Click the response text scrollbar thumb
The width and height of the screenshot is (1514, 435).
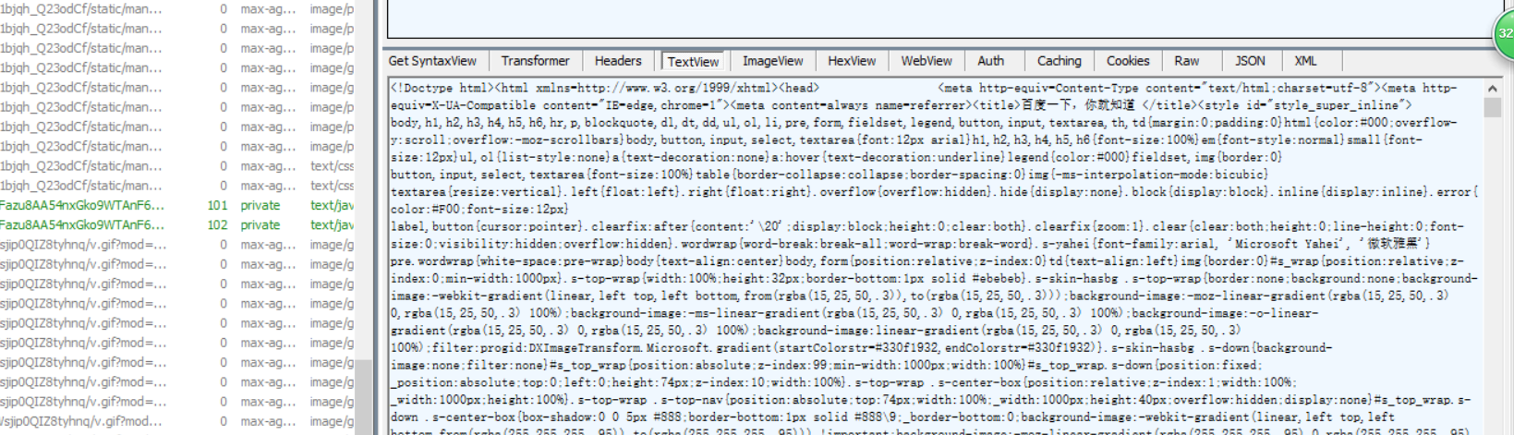(1492, 107)
